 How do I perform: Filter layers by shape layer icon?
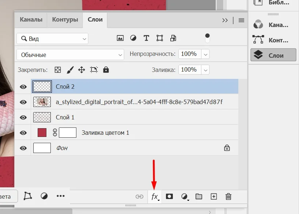click(x=160, y=38)
